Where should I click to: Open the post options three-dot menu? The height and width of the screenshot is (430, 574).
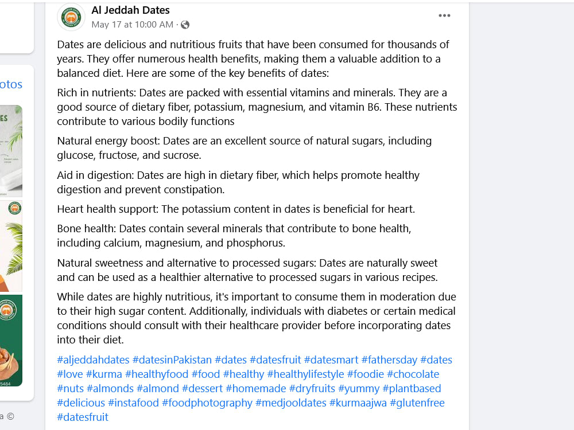[x=444, y=15]
